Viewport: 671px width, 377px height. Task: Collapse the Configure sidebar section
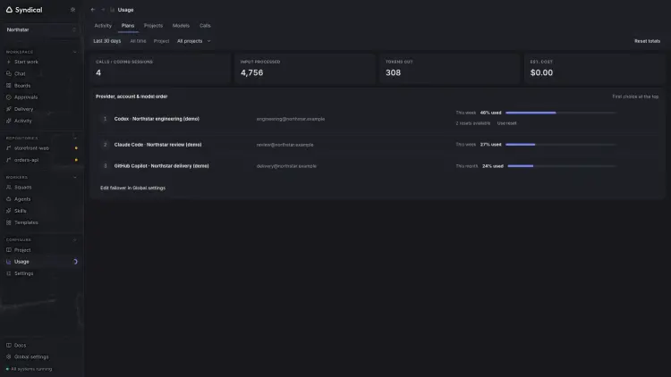75,239
